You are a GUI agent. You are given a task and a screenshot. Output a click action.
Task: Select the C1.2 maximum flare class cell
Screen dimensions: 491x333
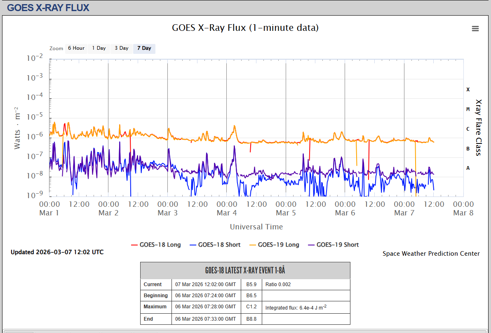click(x=251, y=307)
